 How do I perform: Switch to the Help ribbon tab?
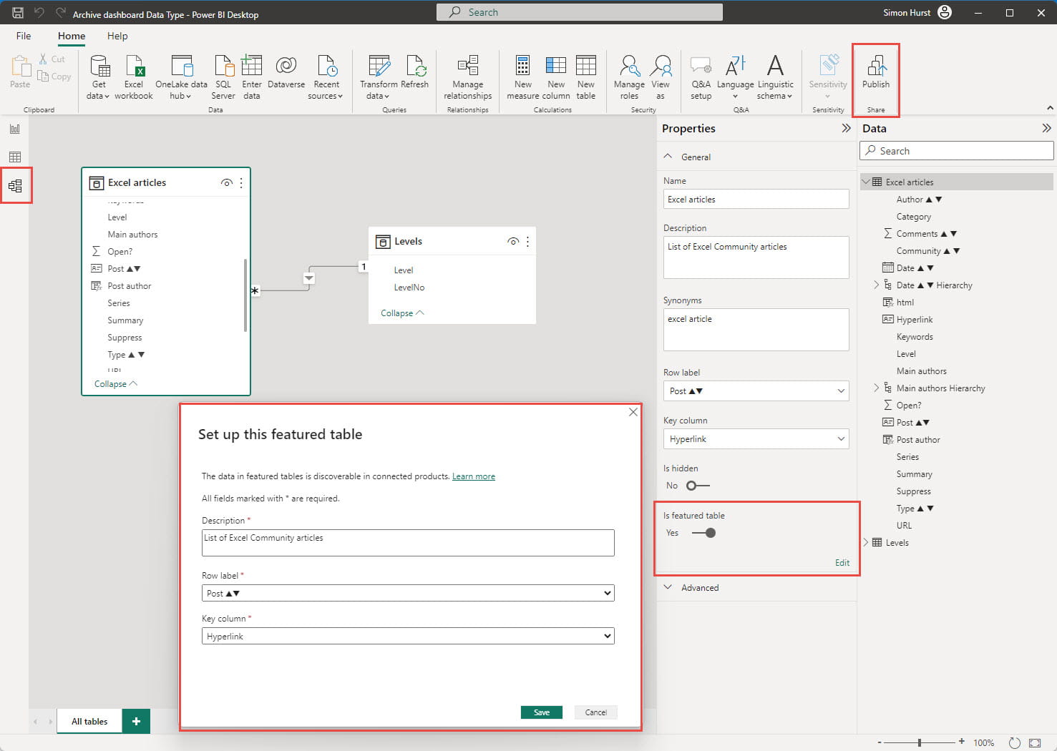(x=117, y=36)
